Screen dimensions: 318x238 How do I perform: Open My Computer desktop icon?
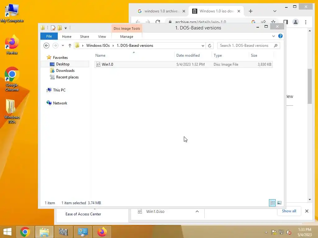pos(12,13)
